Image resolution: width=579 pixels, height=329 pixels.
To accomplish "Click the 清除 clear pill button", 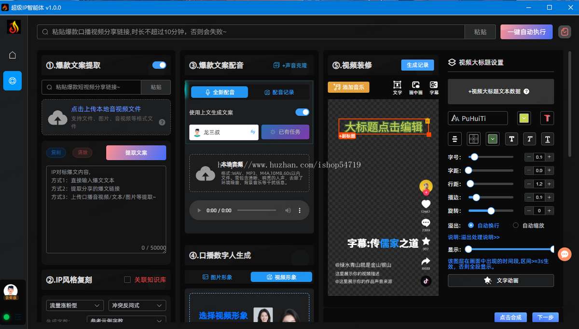I will point(83,152).
